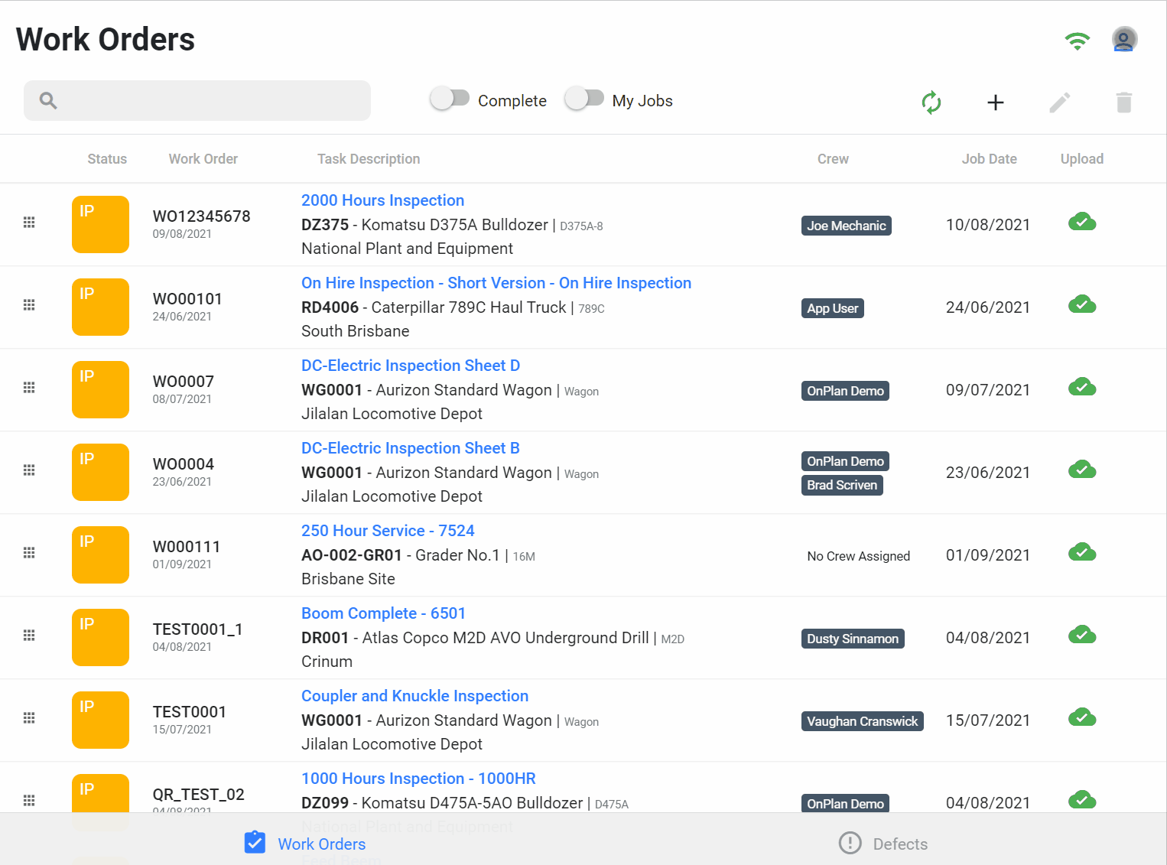Toggle the Complete switch
1167x865 pixels.
(x=450, y=99)
